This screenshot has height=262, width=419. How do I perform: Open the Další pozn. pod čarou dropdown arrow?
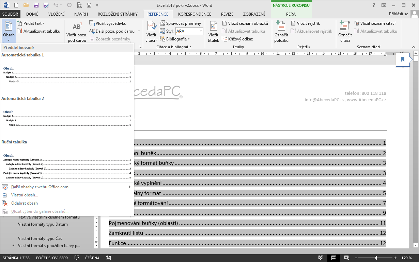coord(139,31)
